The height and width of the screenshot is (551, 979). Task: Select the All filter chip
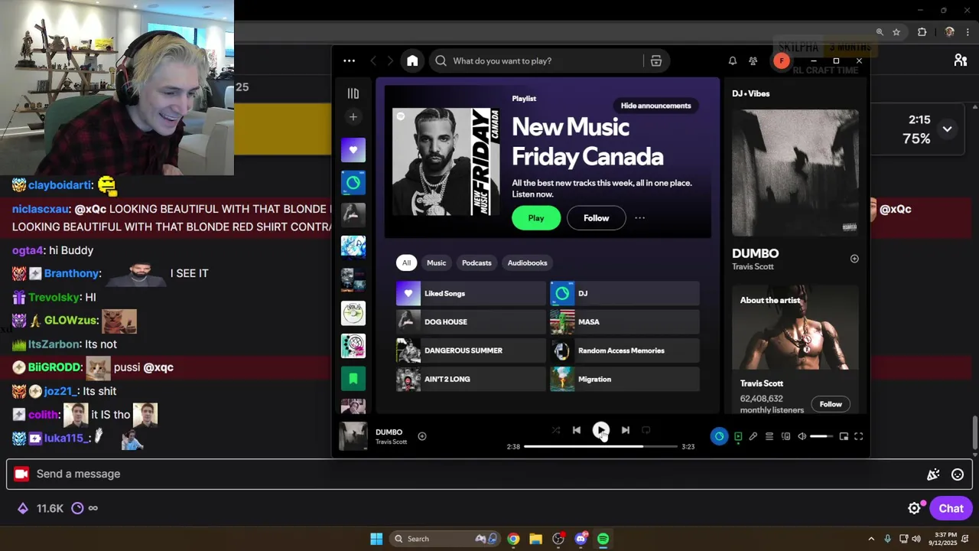406,262
